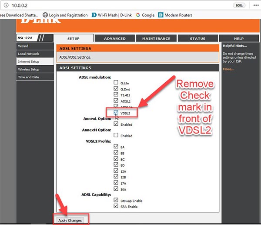The image size is (261, 225).
Task: Open the Google bookmark
Action: pos(145,15)
